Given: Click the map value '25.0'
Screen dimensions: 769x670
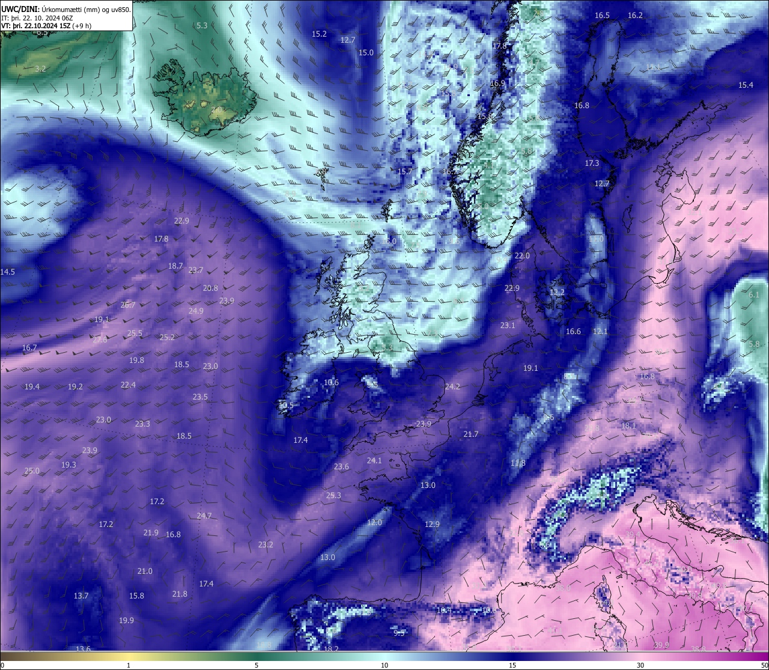Looking at the screenshot, I should [x=32, y=471].
